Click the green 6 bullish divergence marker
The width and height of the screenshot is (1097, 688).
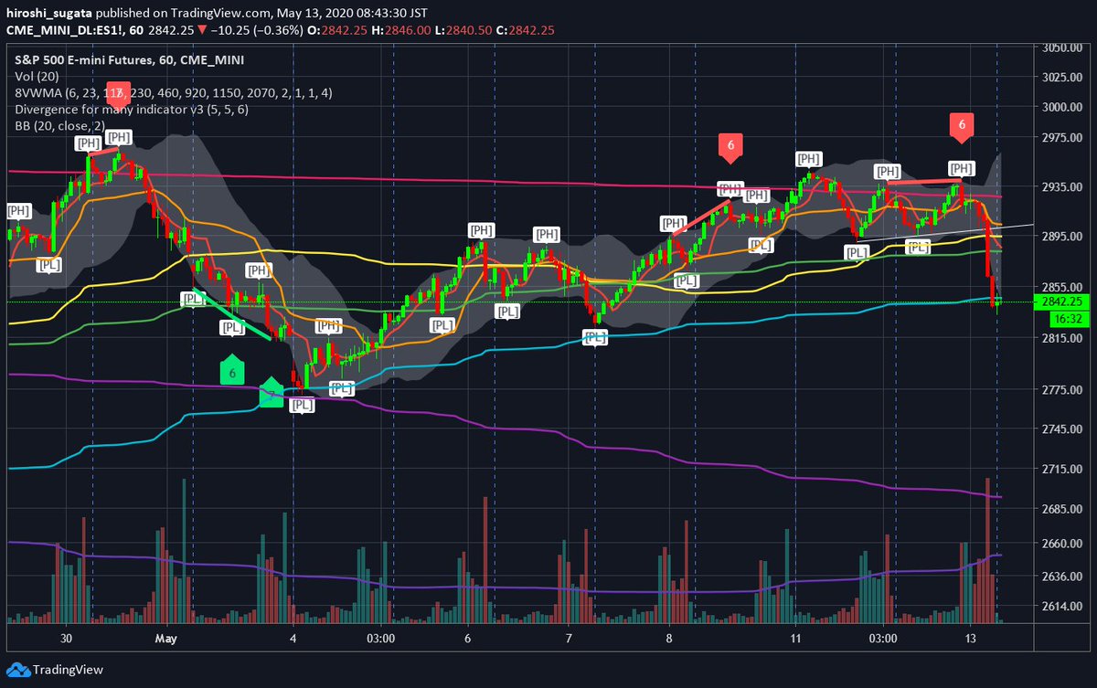(x=232, y=370)
